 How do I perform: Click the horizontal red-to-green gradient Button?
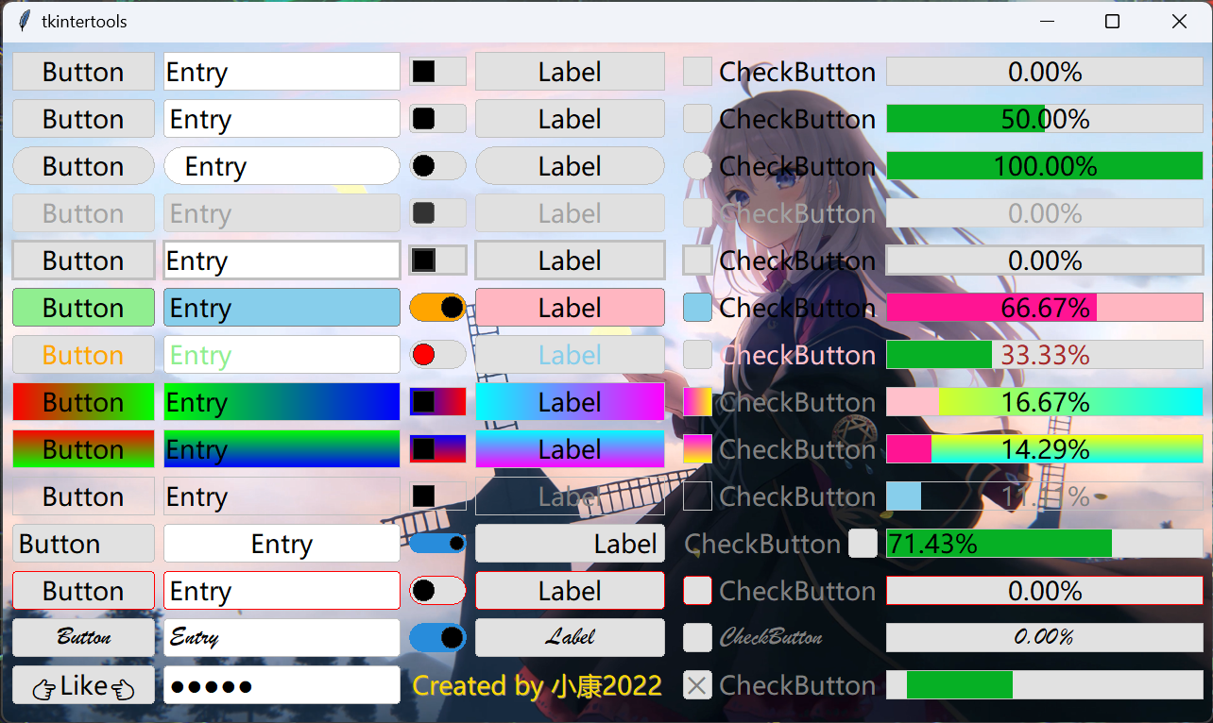point(83,402)
